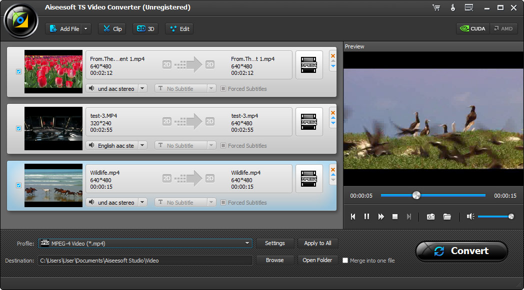Open MPEG4 format icon for Wildlife file
Viewport: 524px width, 290px height.
click(309, 179)
